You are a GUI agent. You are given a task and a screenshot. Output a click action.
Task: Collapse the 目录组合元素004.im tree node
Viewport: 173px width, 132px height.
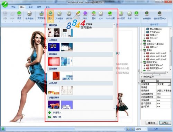142,44
